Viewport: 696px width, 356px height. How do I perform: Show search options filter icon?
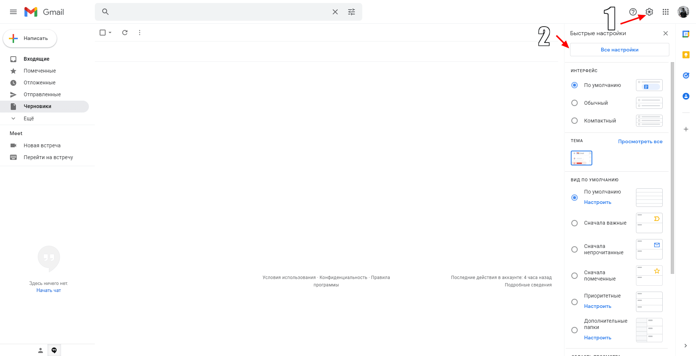click(351, 12)
